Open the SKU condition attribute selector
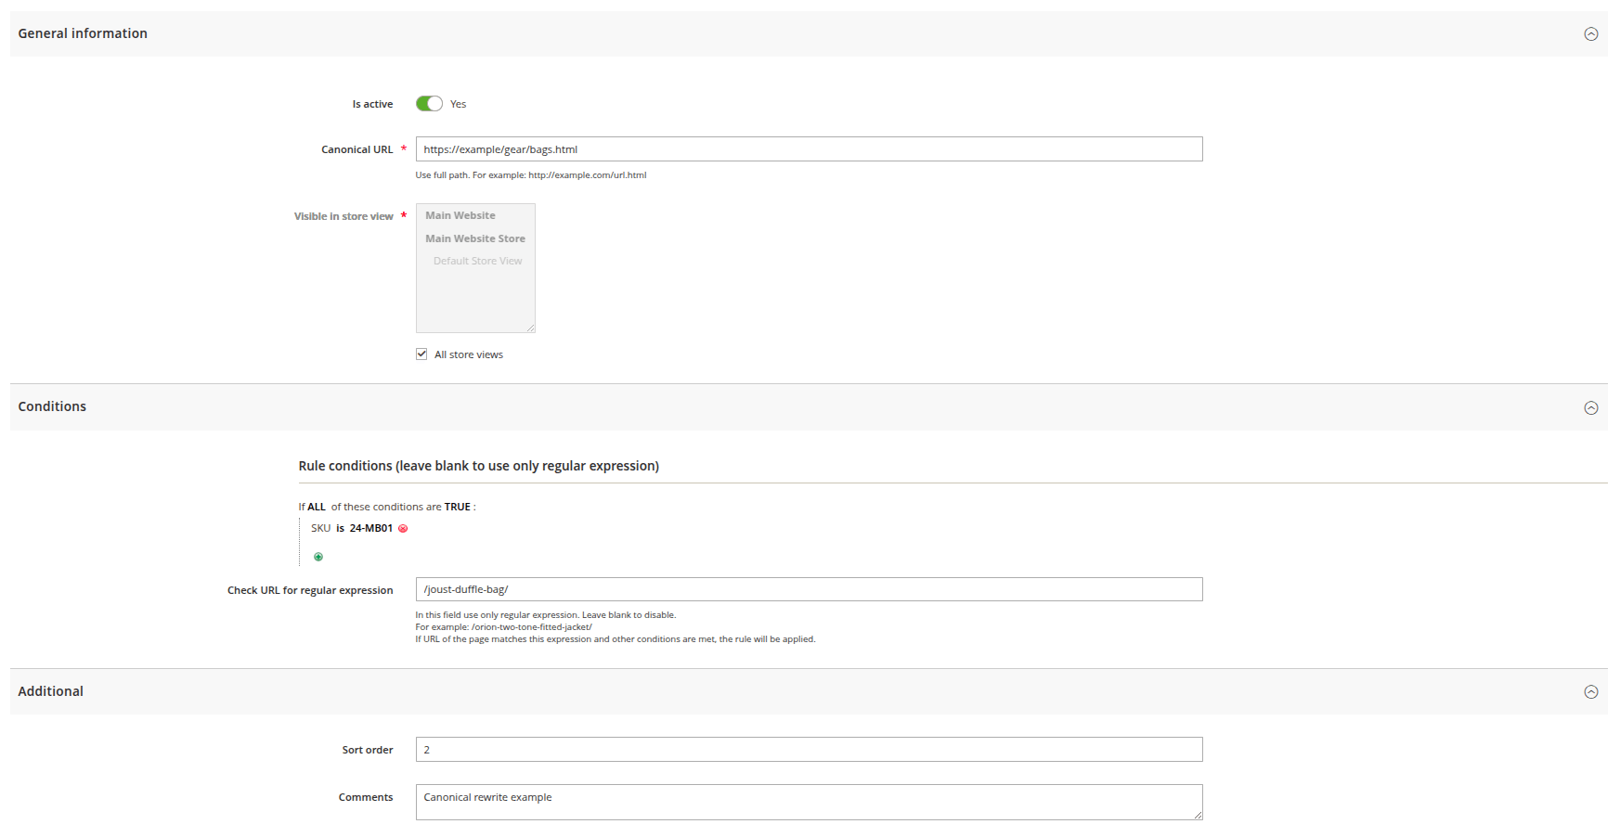This screenshot has width=1620, height=837. (321, 528)
